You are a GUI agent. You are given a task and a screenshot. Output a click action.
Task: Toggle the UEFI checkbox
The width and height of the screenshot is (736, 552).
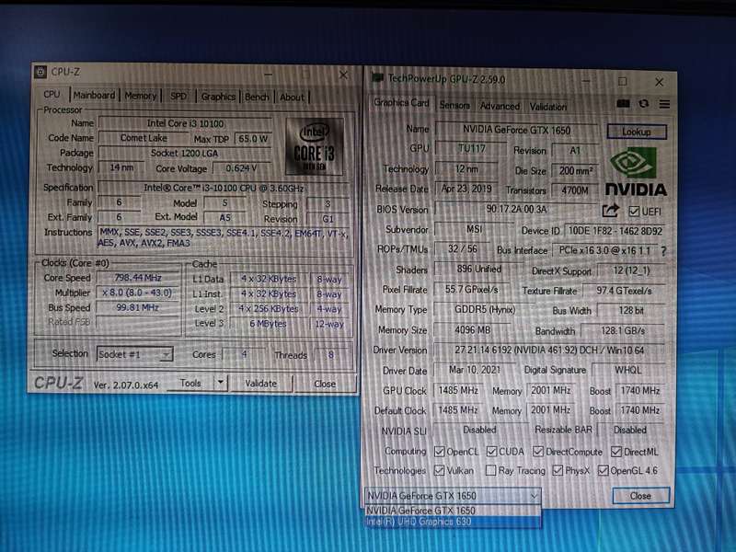[634, 212]
